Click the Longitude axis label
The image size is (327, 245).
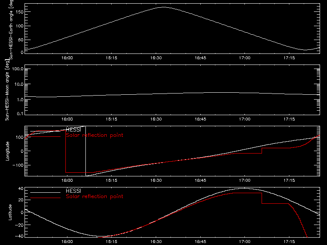7,151
